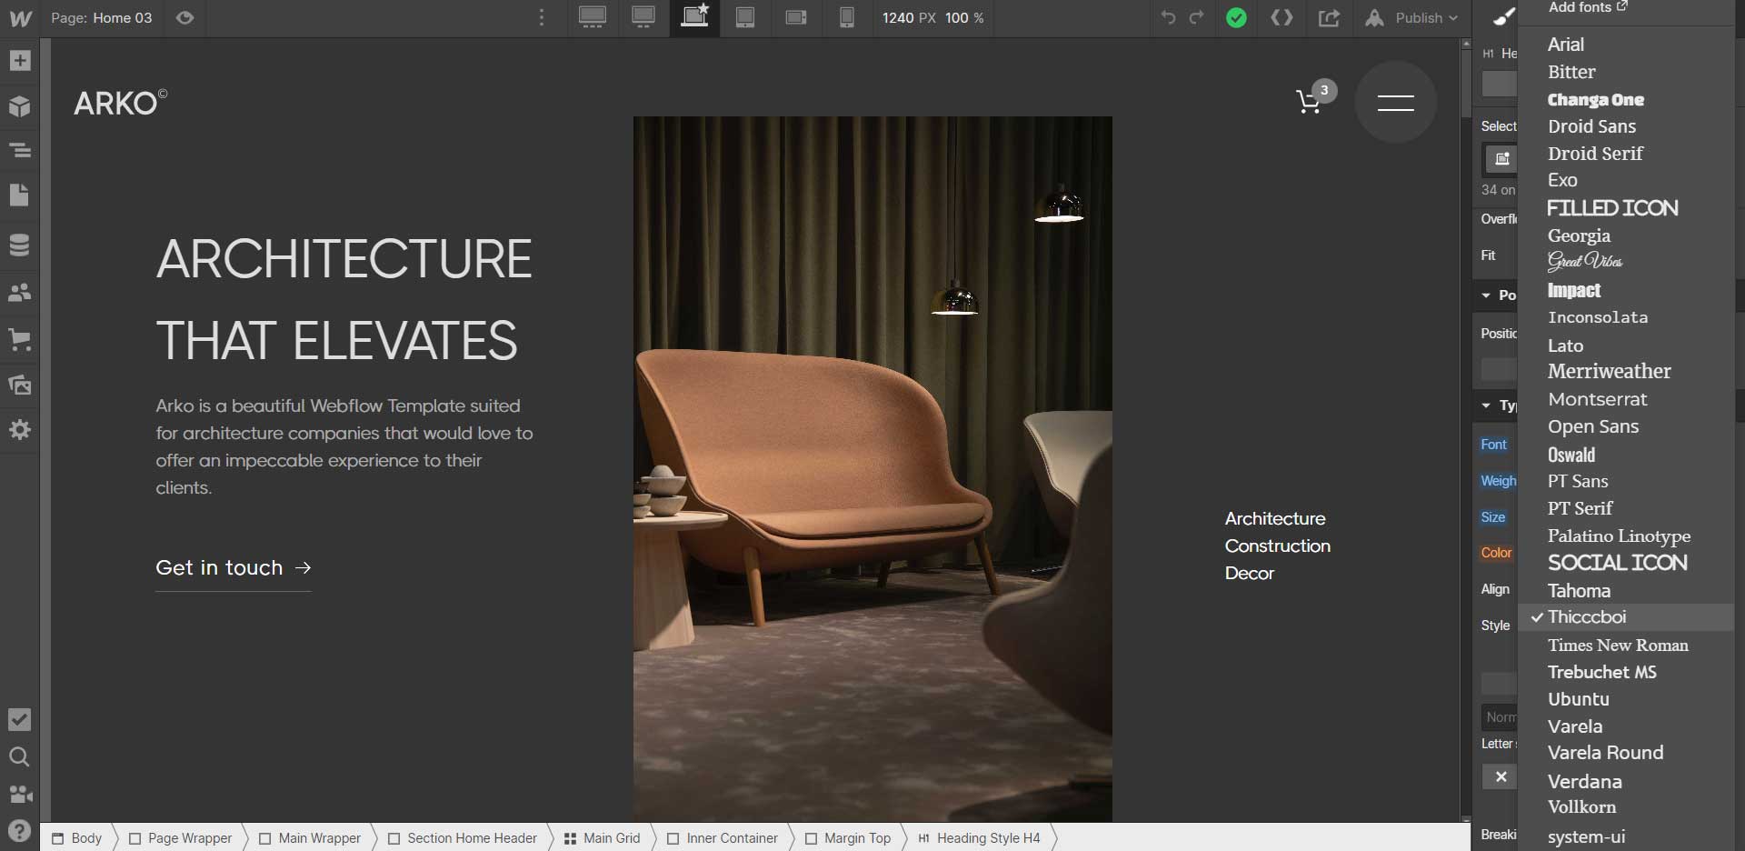Toggle preview mode with the eye icon

pyautogui.click(x=185, y=18)
